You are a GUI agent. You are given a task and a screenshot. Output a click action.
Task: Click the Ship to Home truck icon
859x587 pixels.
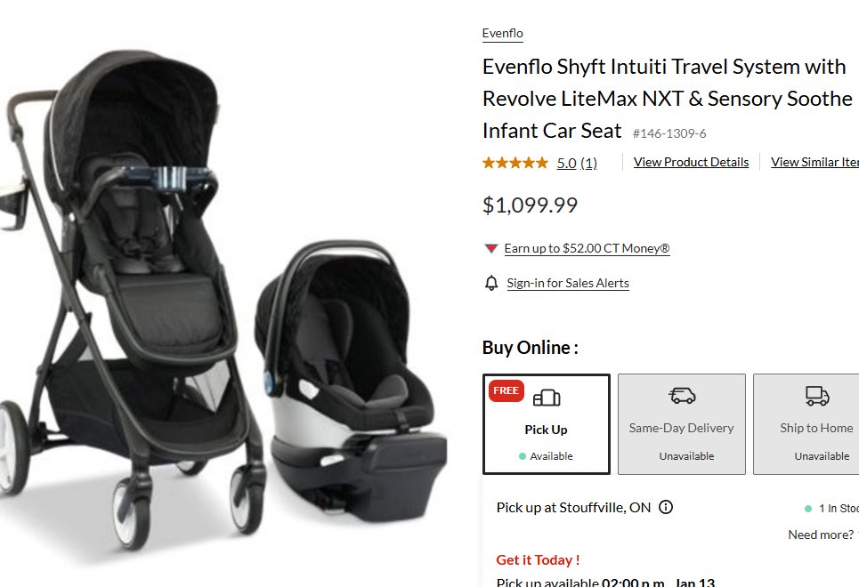click(817, 396)
